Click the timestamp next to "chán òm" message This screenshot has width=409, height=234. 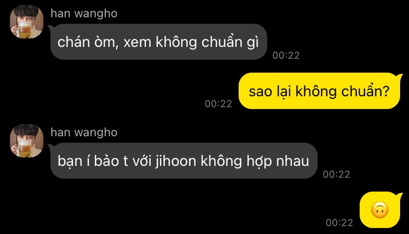[x=286, y=55]
